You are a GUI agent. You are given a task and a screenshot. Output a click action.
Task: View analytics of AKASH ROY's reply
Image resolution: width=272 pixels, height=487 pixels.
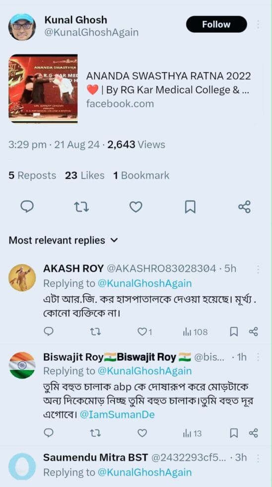click(195, 332)
